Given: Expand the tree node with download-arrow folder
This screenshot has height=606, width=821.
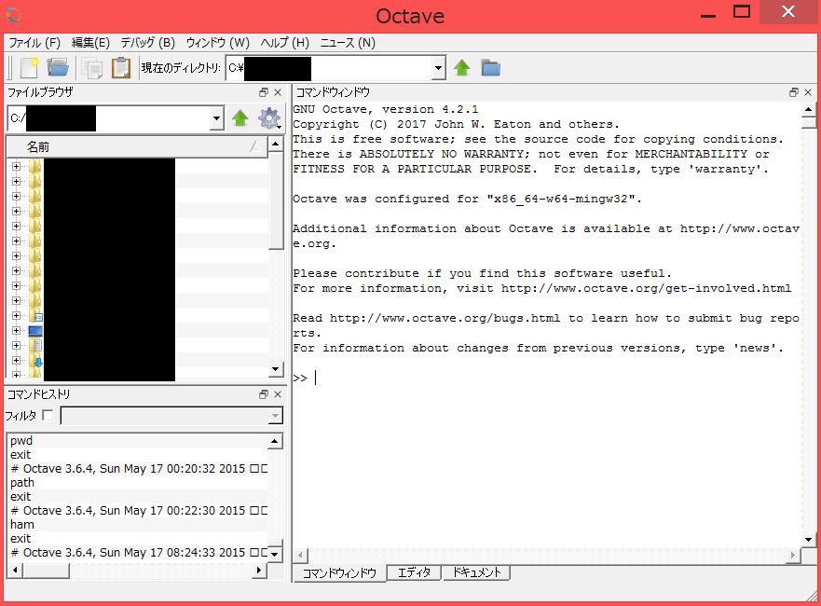Looking at the screenshot, I should click(16, 361).
